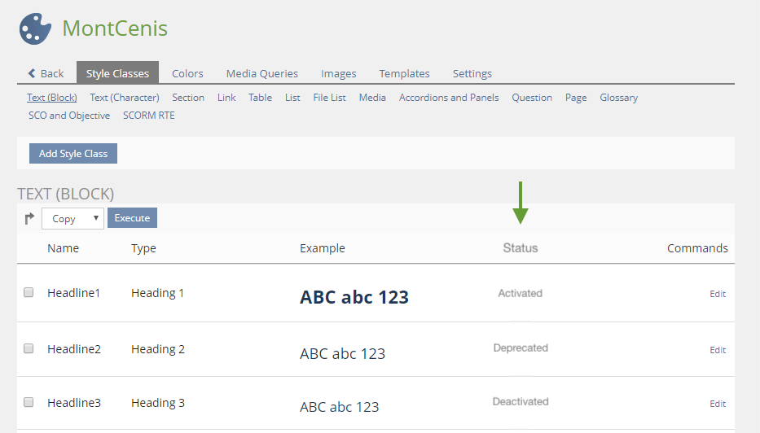
Task: Tick the Headline1 checkbox
Action: (29, 292)
